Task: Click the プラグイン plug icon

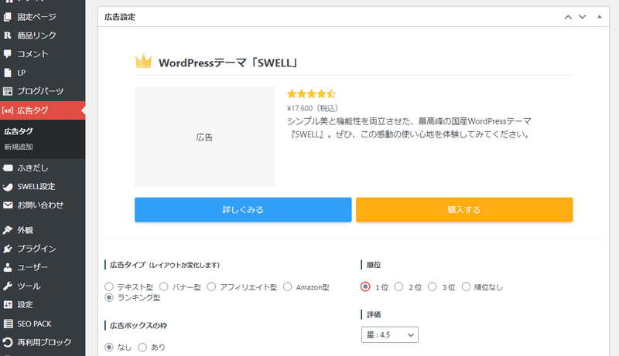Action: (x=8, y=249)
